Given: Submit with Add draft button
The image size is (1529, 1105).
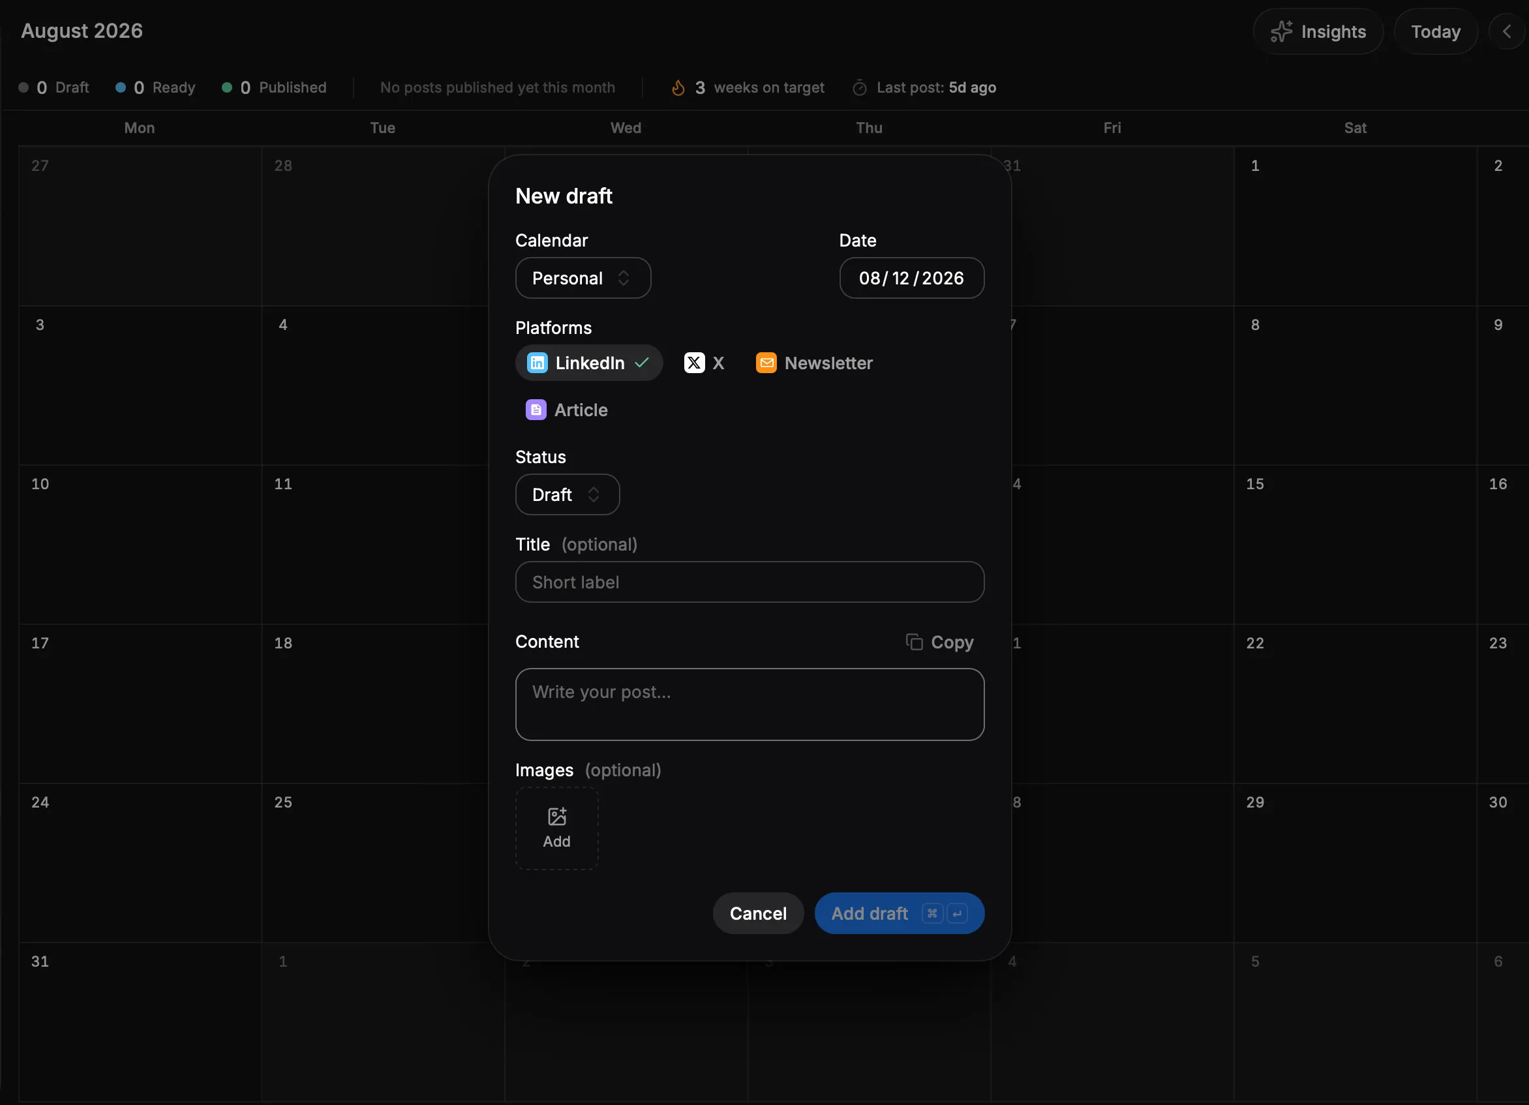Looking at the screenshot, I should [x=900, y=913].
